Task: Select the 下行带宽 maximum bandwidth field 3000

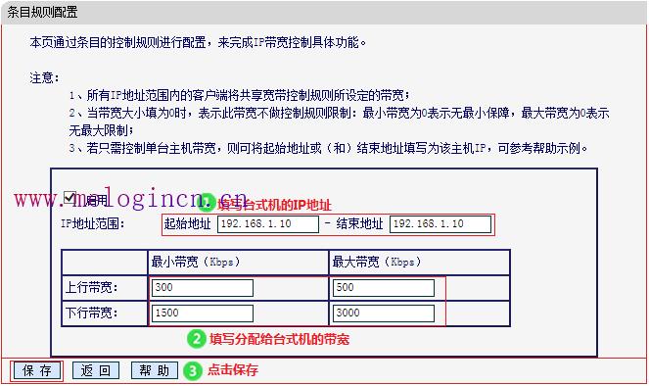Action: 384,314
